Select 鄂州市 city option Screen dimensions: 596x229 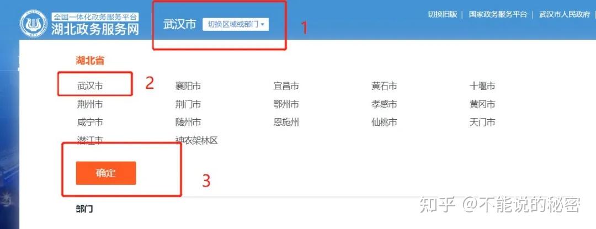pos(286,104)
